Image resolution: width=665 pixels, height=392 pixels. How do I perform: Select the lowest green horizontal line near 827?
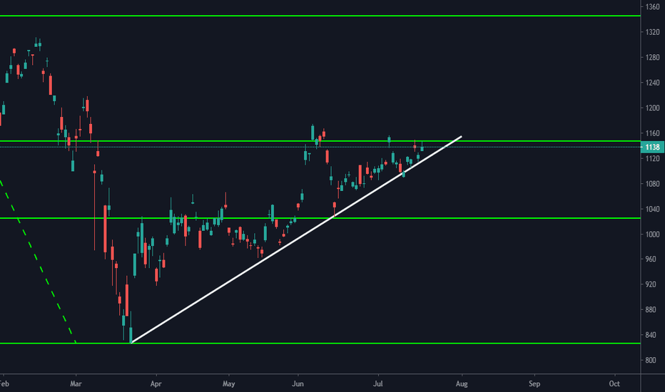[320, 344]
